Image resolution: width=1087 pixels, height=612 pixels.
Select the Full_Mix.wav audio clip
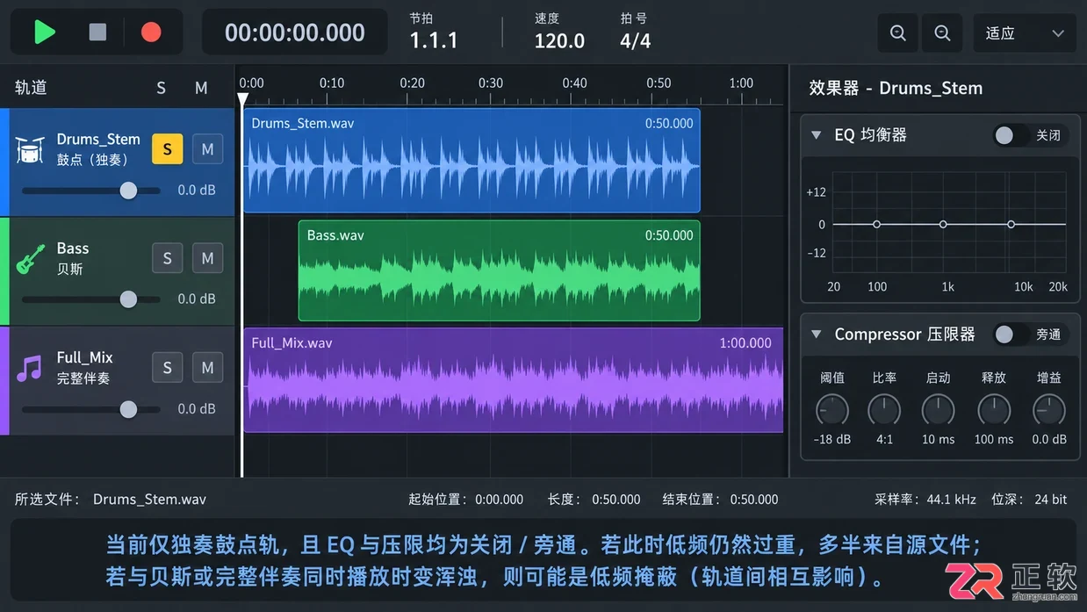click(x=513, y=380)
